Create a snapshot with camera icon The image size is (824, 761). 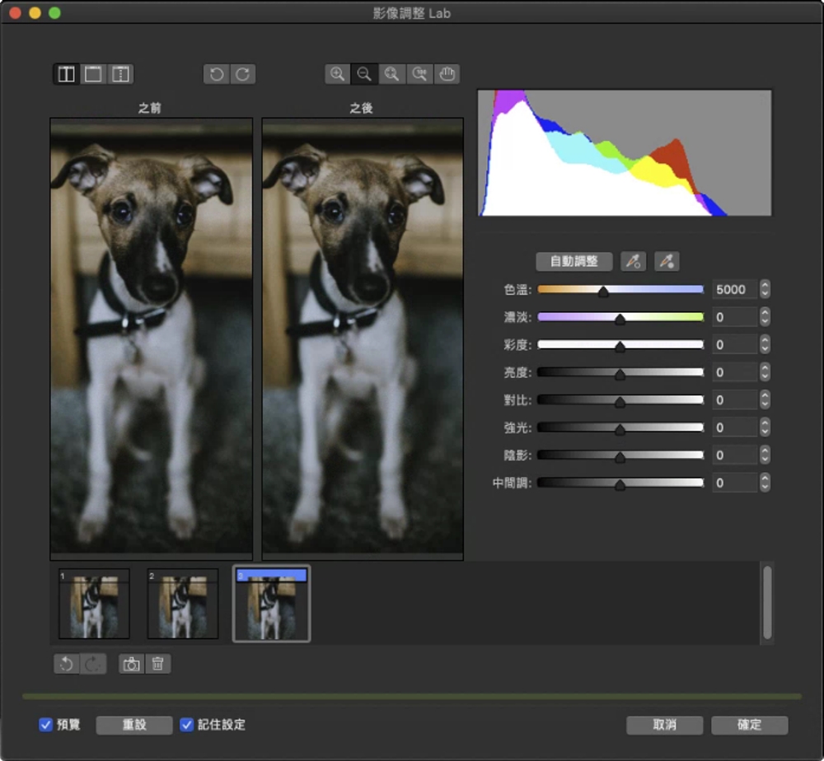pyautogui.click(x=130, y=664)
